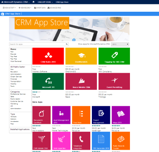Select Home in the sidebar
The image size is (159, 152).
coord(13,49)
